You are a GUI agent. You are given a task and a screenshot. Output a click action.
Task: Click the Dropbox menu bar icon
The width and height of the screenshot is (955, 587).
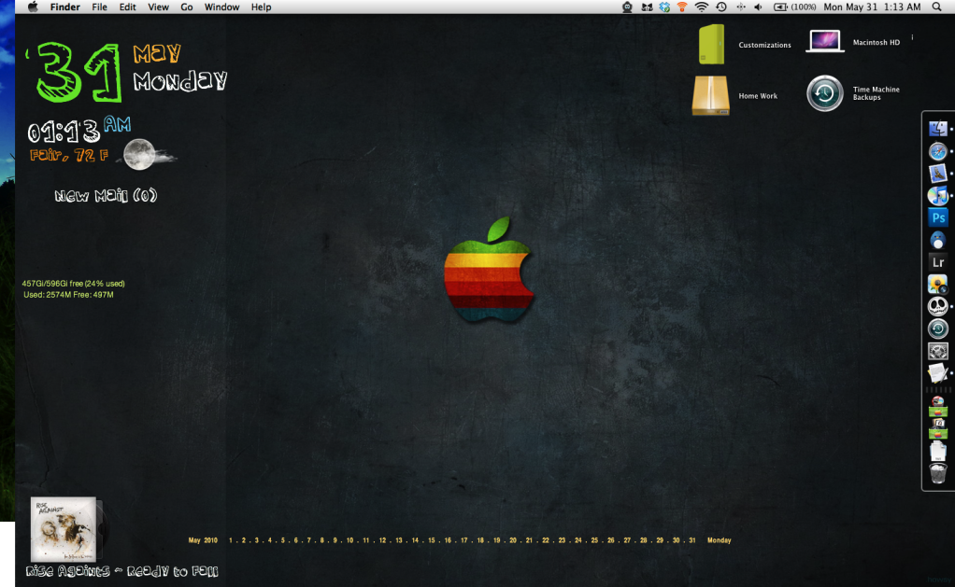tap(664, 7)
